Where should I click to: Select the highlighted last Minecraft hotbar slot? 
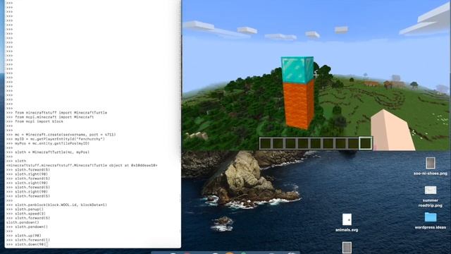tap(365, 143)
